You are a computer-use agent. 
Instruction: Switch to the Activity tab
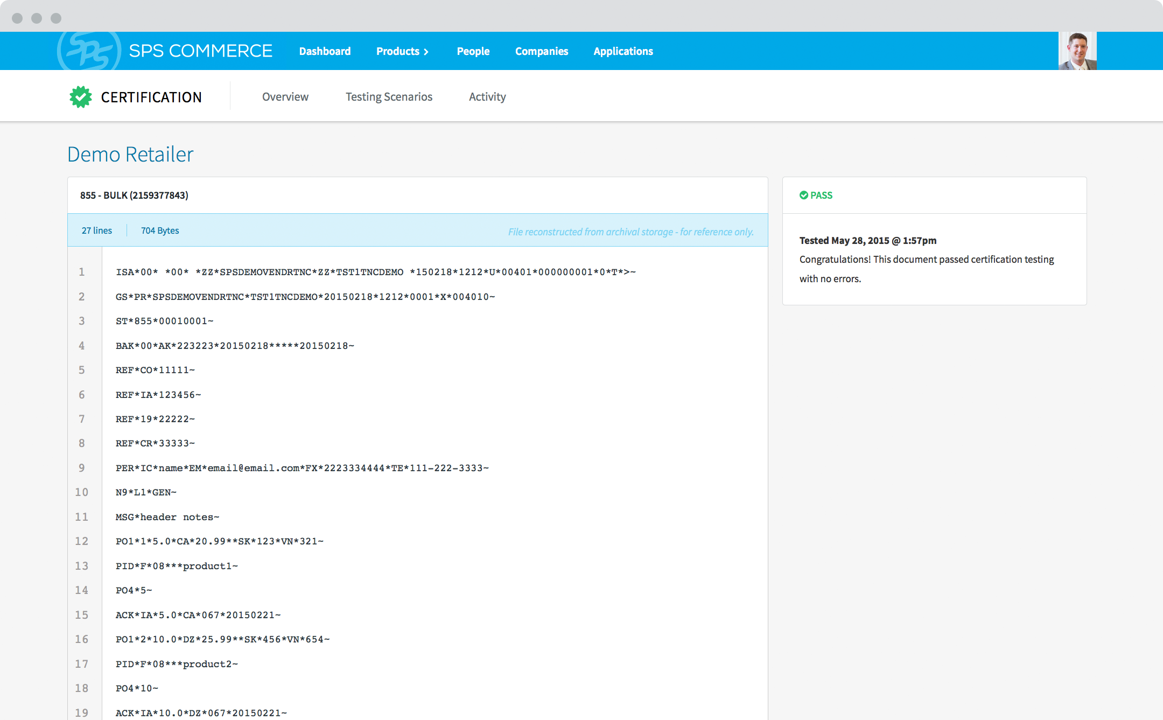487,97
